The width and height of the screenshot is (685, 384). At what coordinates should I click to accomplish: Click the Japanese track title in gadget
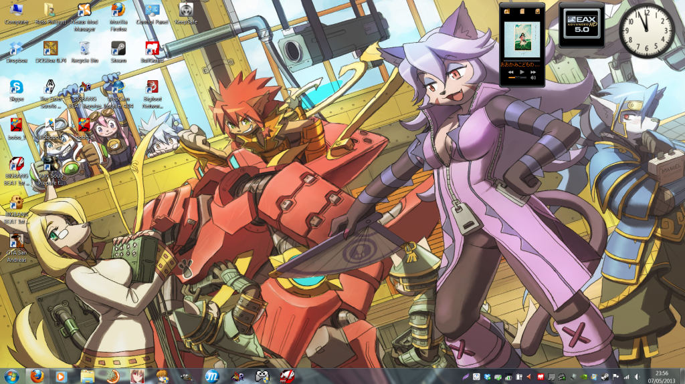pos(520,64)
